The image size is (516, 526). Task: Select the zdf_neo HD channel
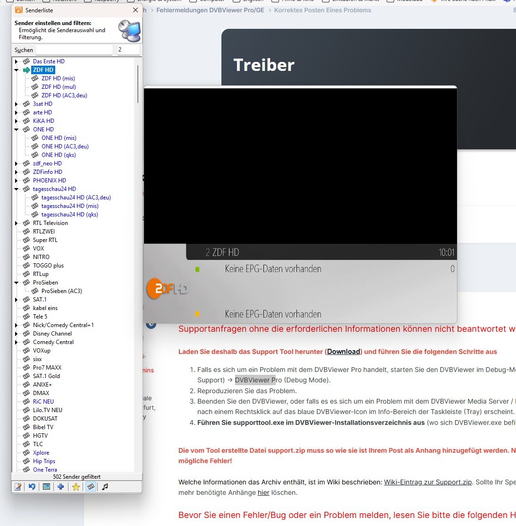(47, 164)
